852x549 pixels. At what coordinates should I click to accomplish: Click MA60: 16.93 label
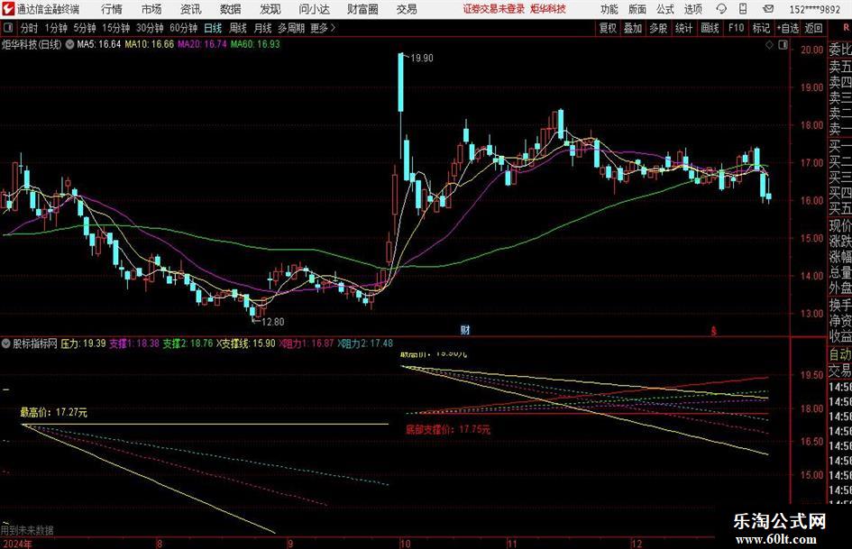click(255, 44)
